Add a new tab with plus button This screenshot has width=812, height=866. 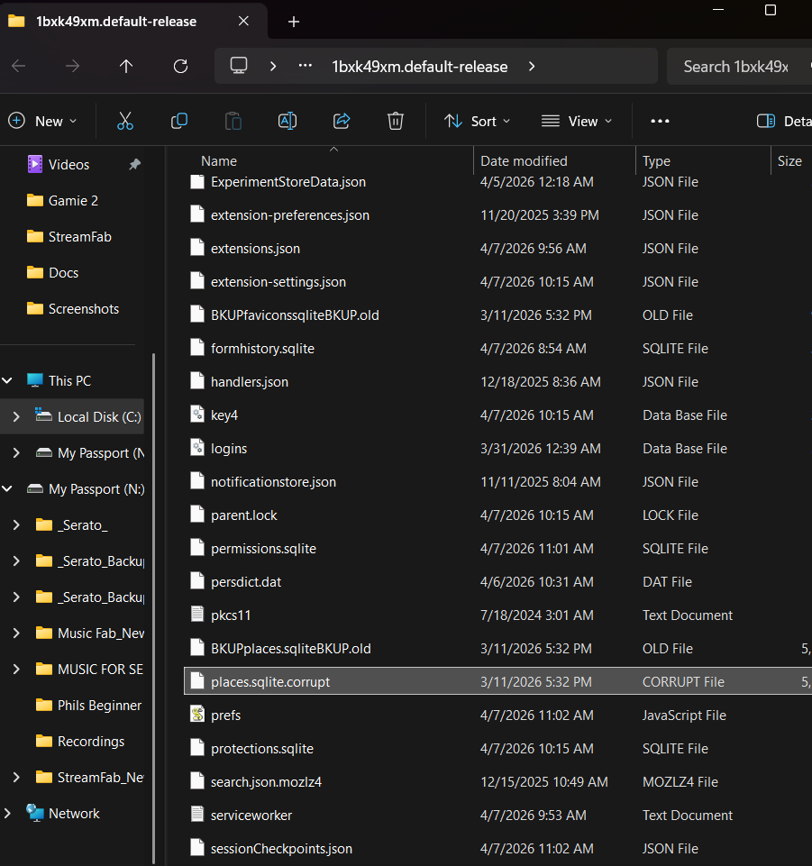294,22
